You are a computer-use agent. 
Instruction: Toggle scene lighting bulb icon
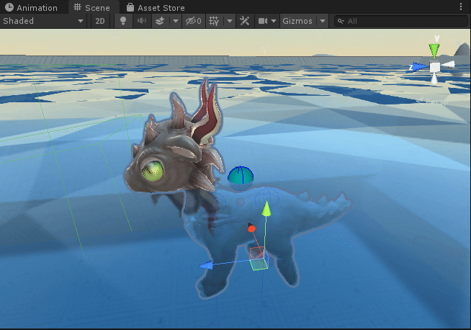pyautogui.click(x=123, y=21)
